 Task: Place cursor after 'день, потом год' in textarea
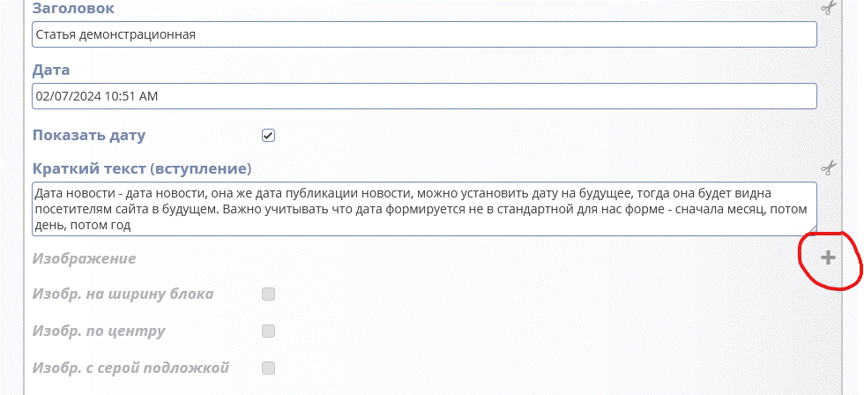tap(131, 226)
